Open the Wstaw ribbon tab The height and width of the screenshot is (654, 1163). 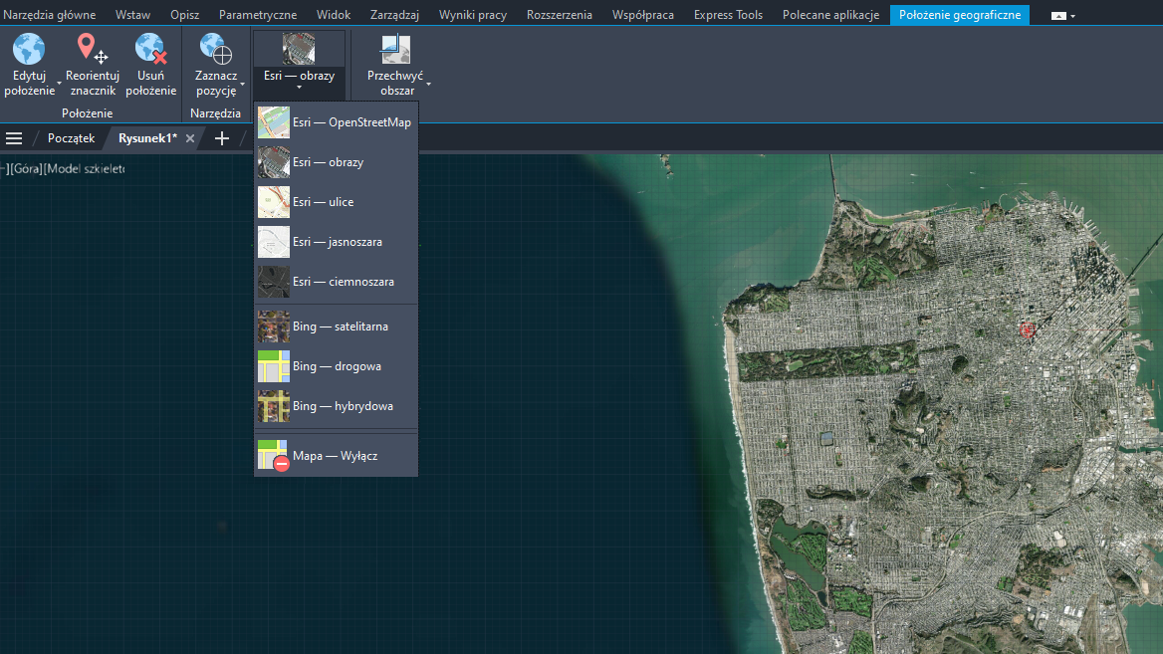coord(132,15)
